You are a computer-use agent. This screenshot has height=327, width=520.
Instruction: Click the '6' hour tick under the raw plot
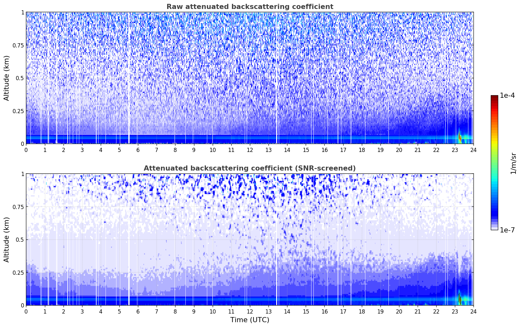point(138,150)
